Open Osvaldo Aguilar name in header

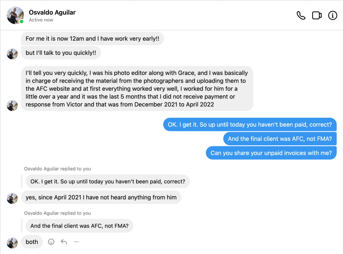(x=52, y=12)
